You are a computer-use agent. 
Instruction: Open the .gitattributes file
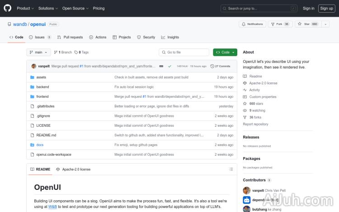point(45,106)
